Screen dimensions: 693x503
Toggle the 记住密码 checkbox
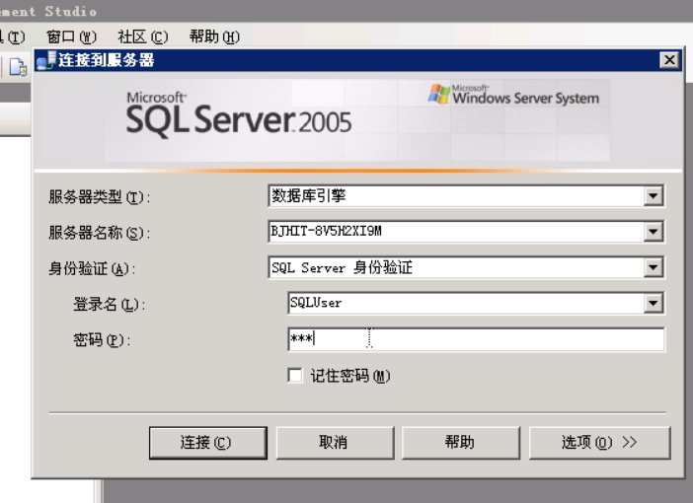[x=295, y=376]
